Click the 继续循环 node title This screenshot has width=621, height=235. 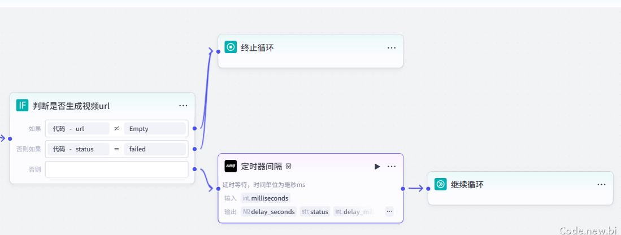tap(467, 184)
